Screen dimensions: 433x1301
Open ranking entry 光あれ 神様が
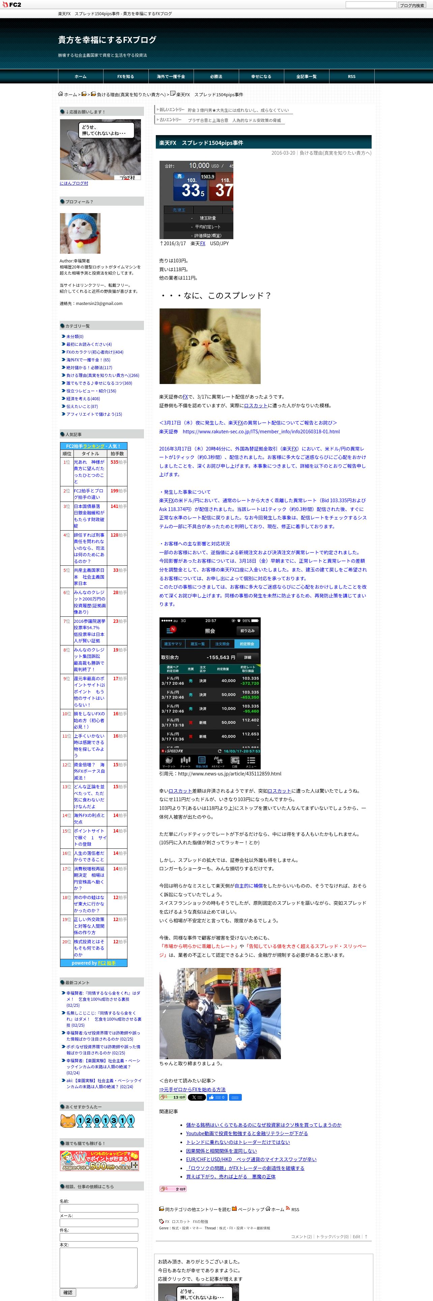[90, 472]
